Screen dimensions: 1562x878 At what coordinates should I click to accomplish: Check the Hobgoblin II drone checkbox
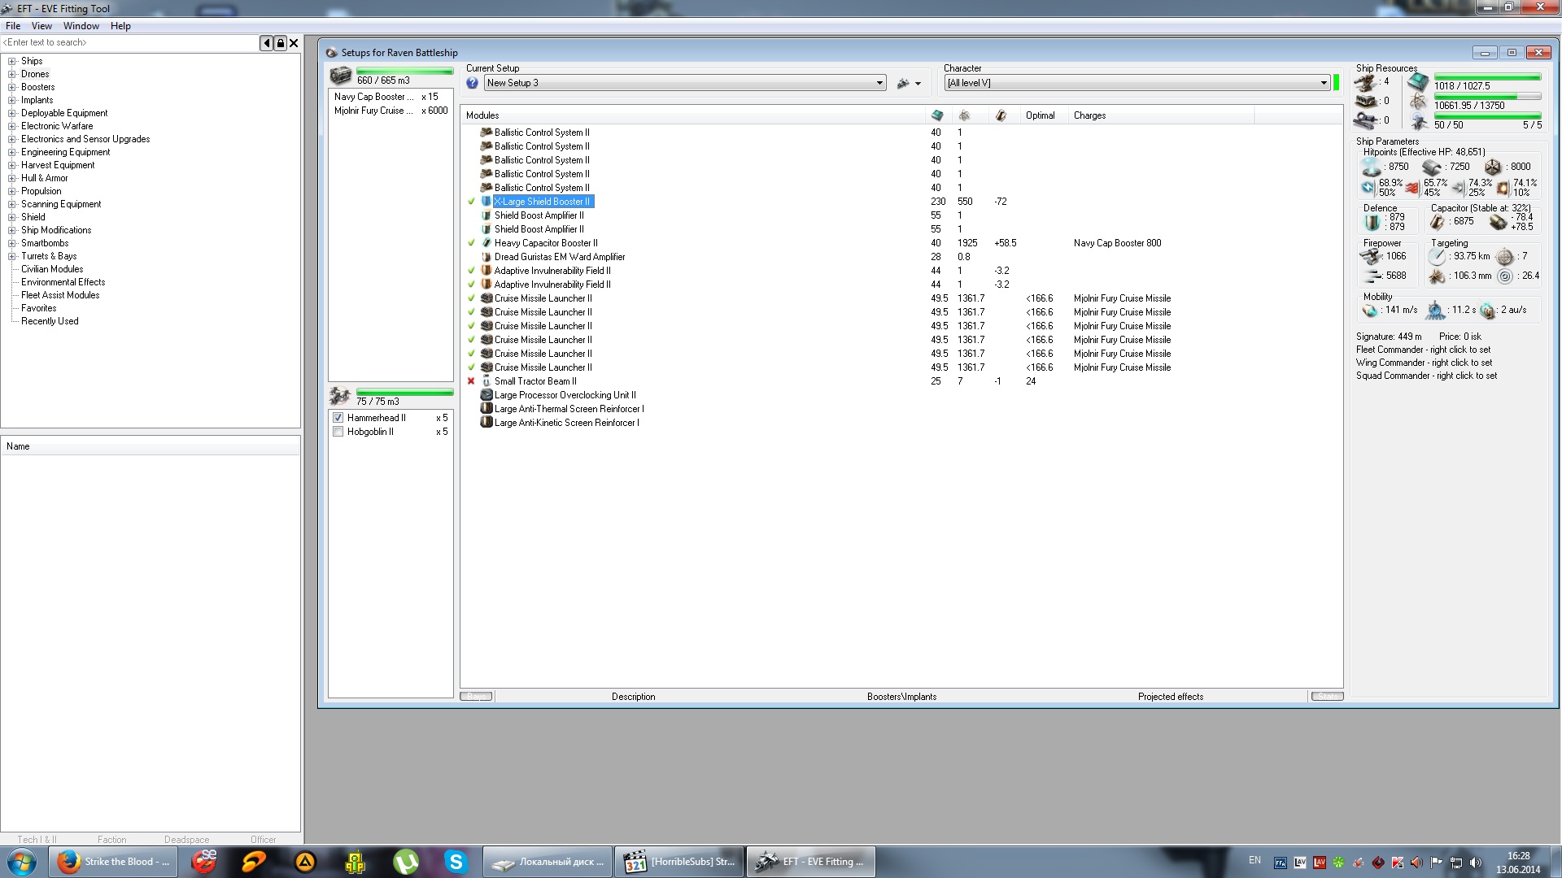[x=338, y=432]
